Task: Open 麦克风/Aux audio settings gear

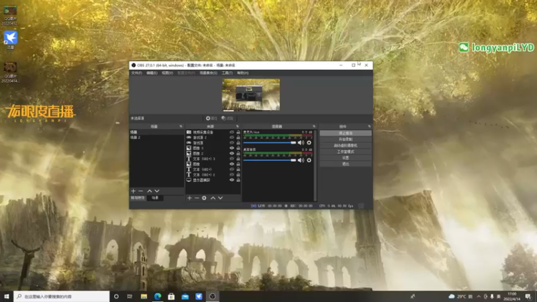Action: [x=309, y=143]
